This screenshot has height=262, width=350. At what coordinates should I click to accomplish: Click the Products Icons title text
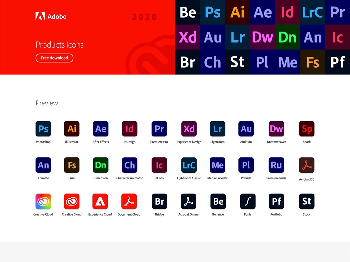click(x=59, y=45)
